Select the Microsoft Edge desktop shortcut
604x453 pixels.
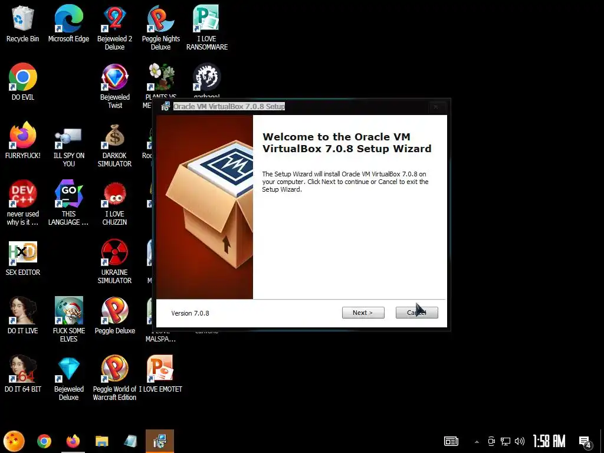pos(68,24)
